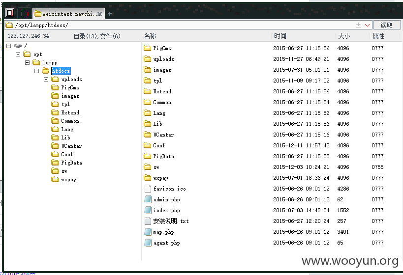Click the 0755 attribute in the sw row
The image size is (403, 275).
(377, 167)
